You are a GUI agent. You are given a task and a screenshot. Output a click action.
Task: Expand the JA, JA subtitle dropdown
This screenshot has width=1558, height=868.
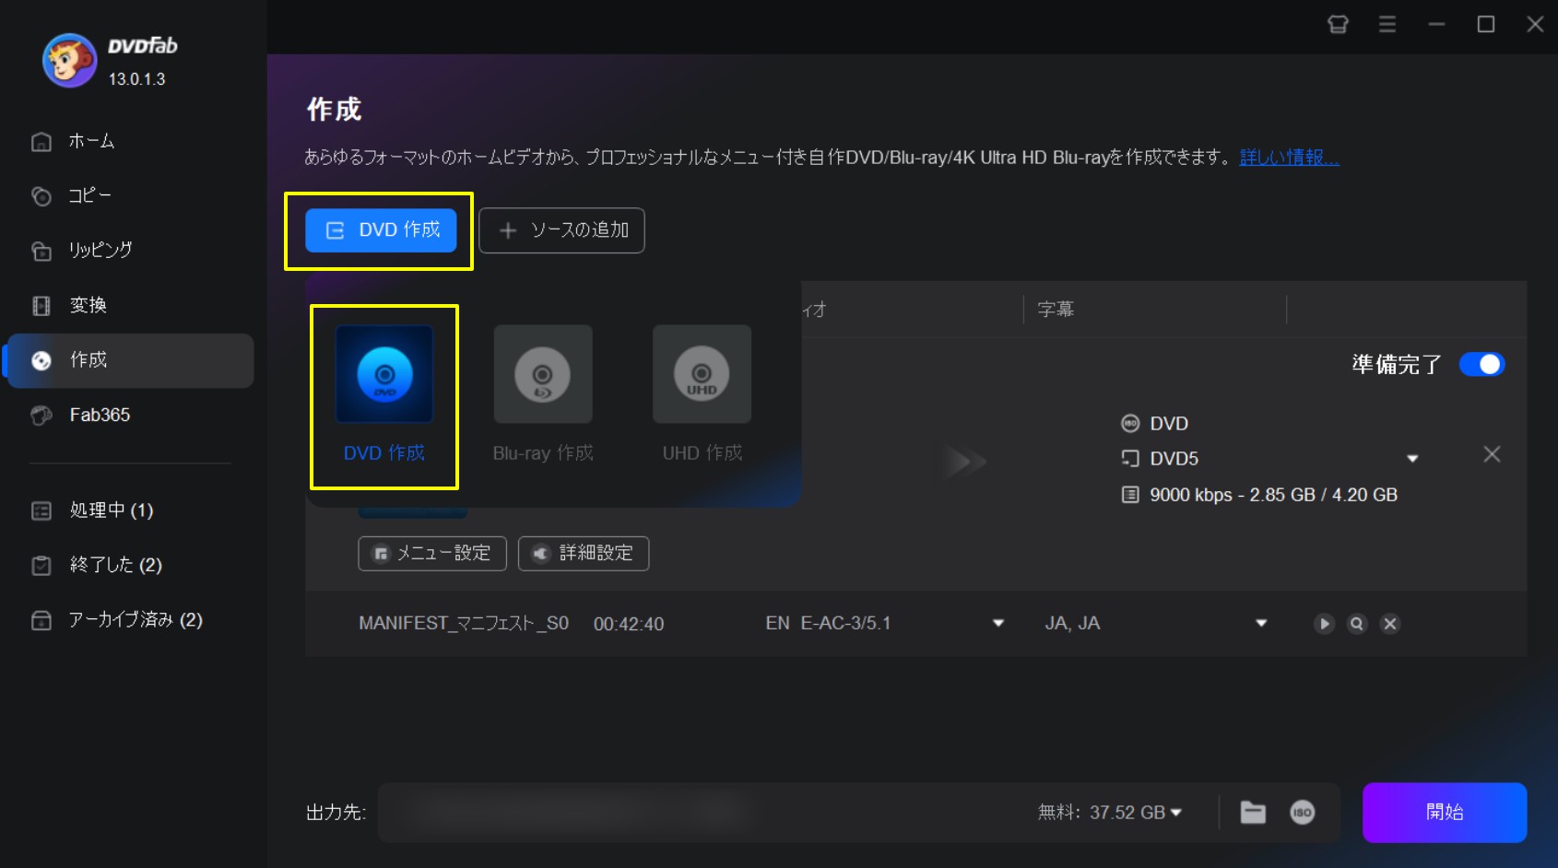[x=1261, y=624]
